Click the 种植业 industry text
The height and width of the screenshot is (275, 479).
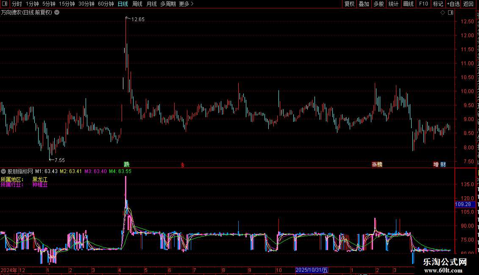click(x=40, y=184)
